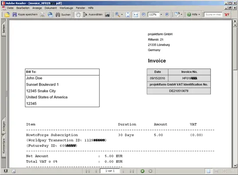
Task: Click invoice date 09/15/2010
Action: pos(158,78)
